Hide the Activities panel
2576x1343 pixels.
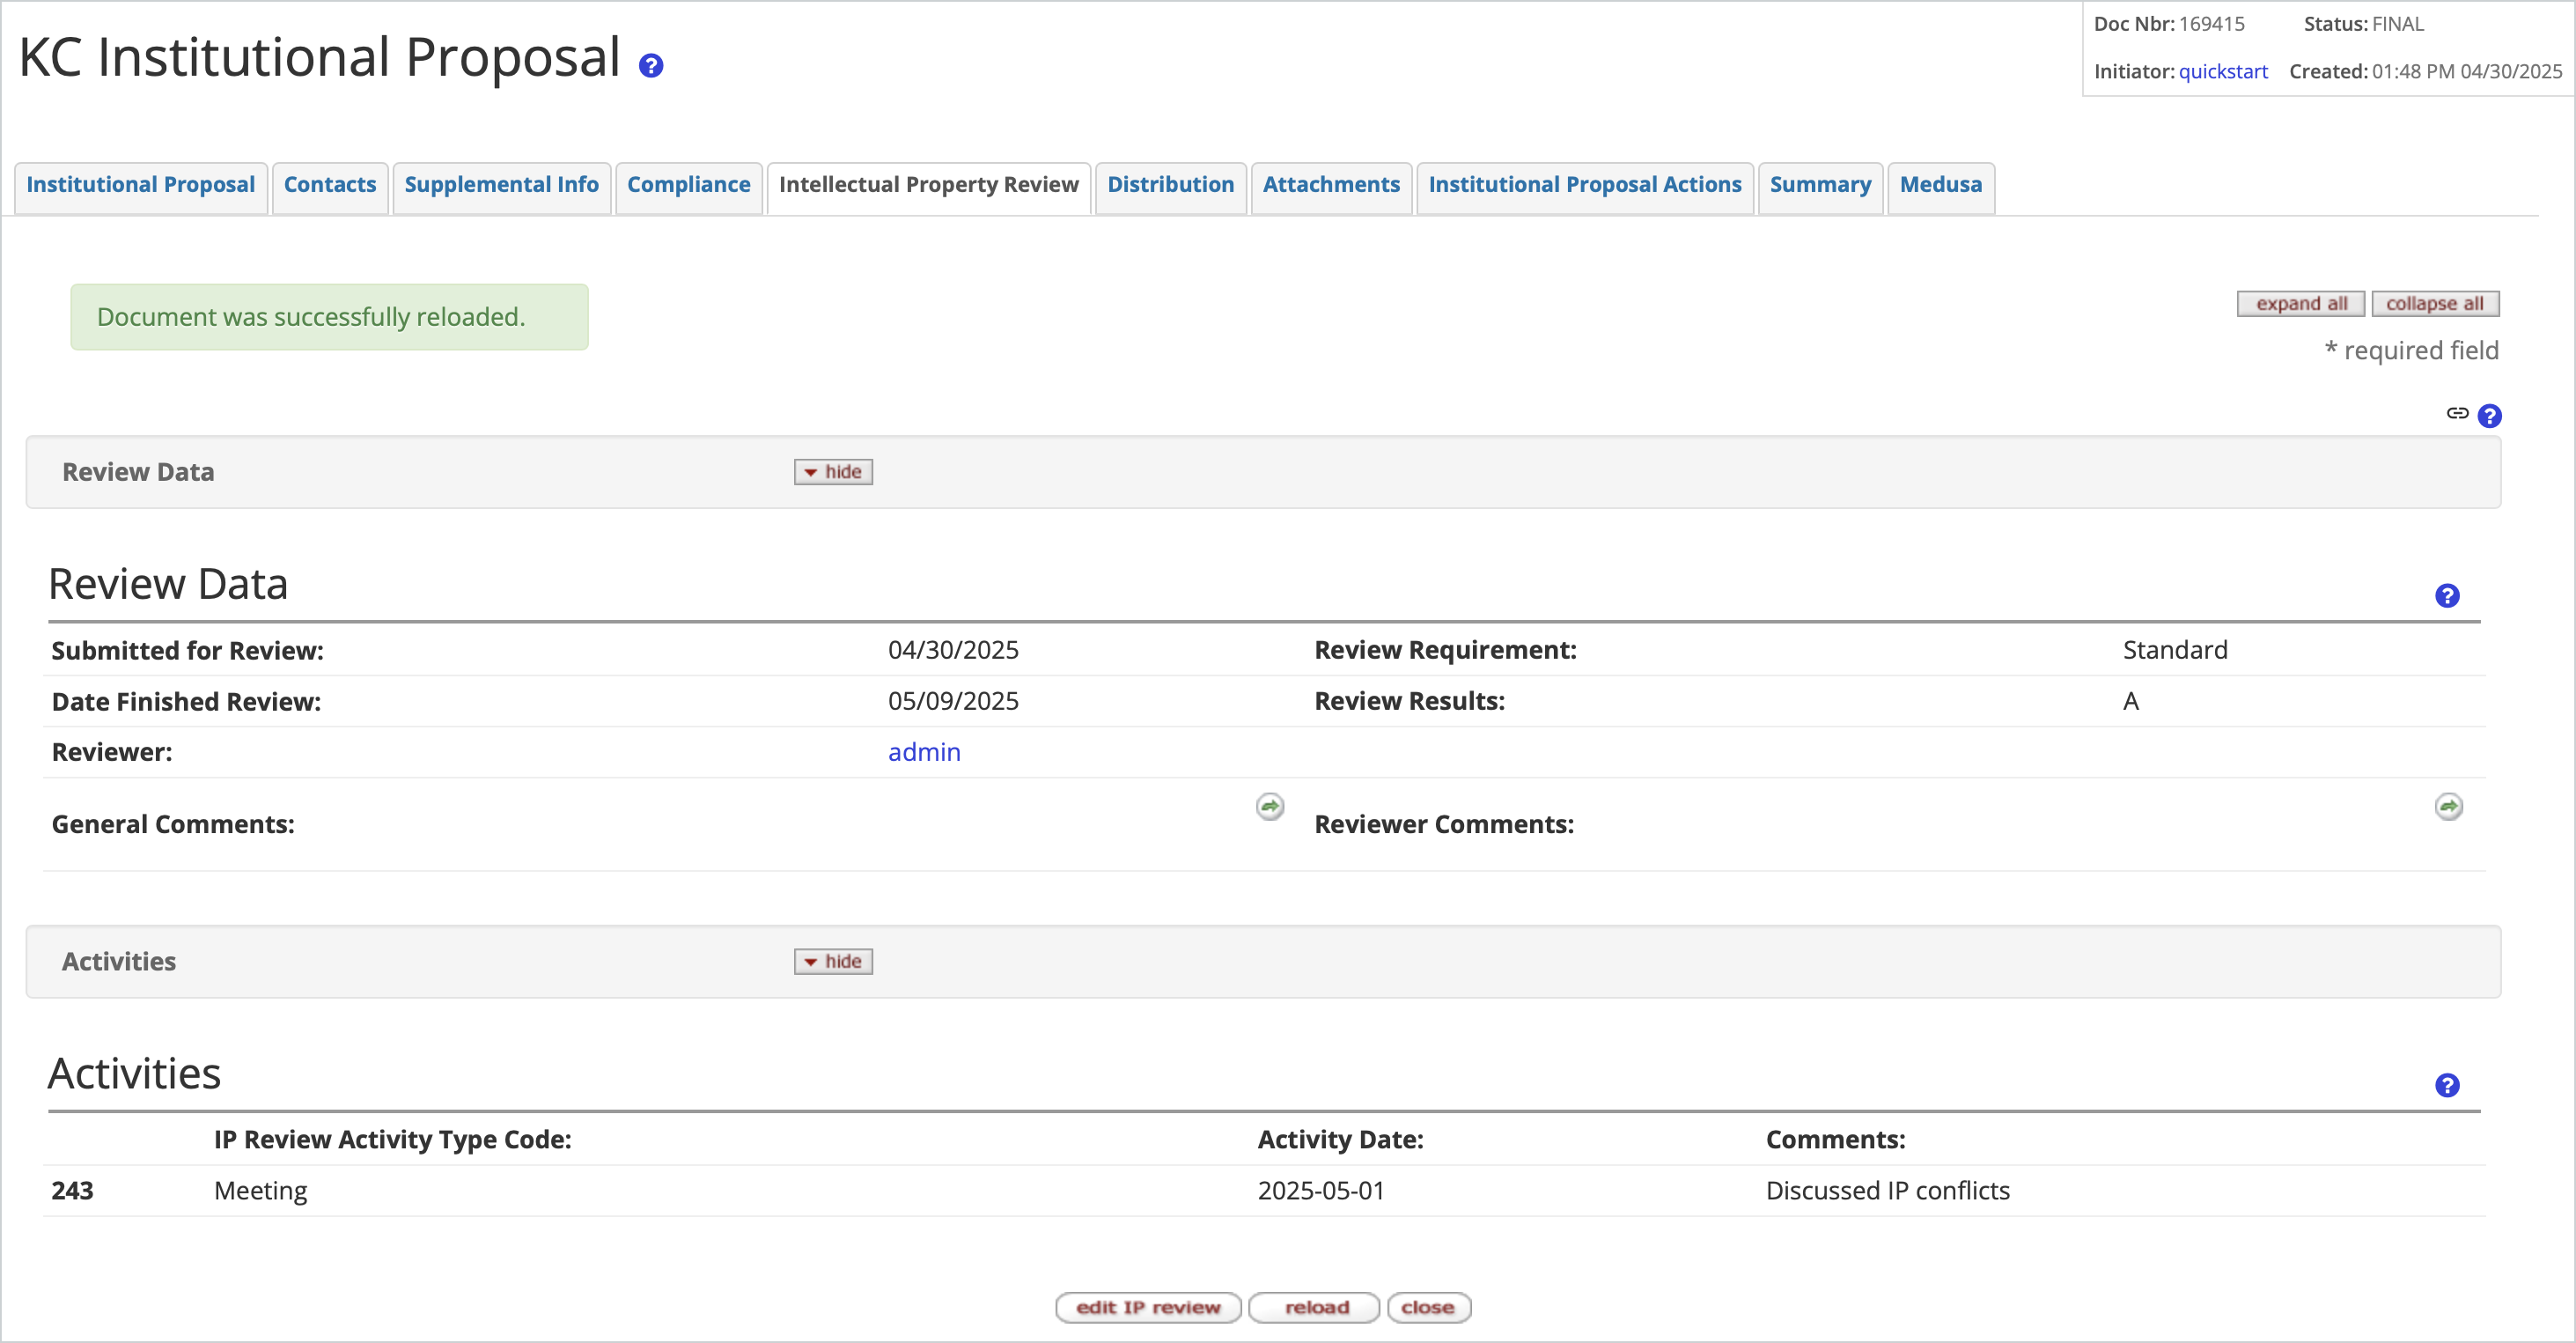pyautogui.click(x=832, y=961)
